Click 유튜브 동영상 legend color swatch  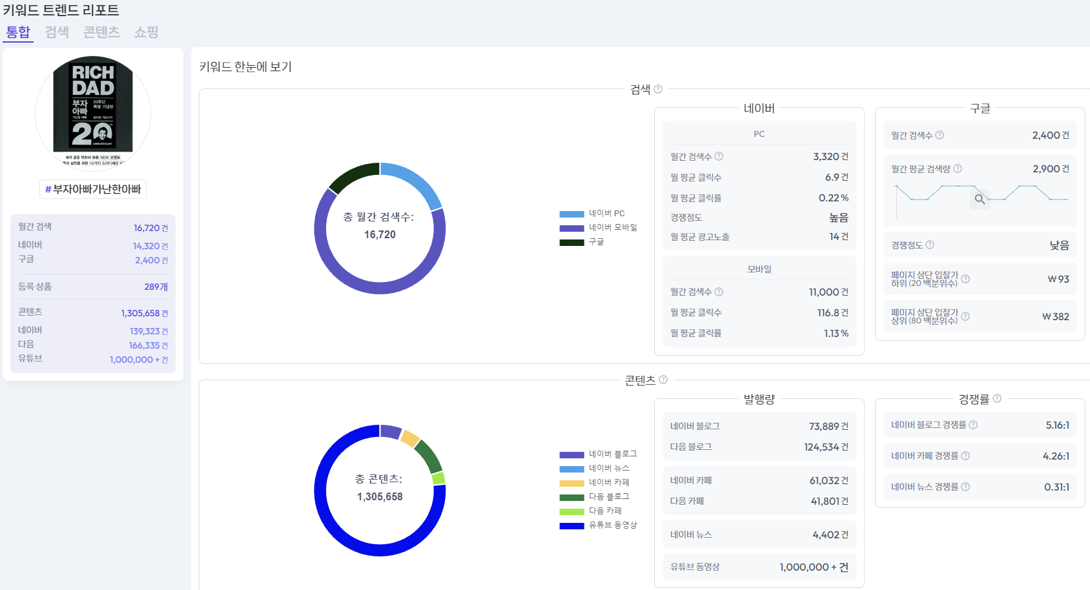pyautogui.click(x=571, y=525)
